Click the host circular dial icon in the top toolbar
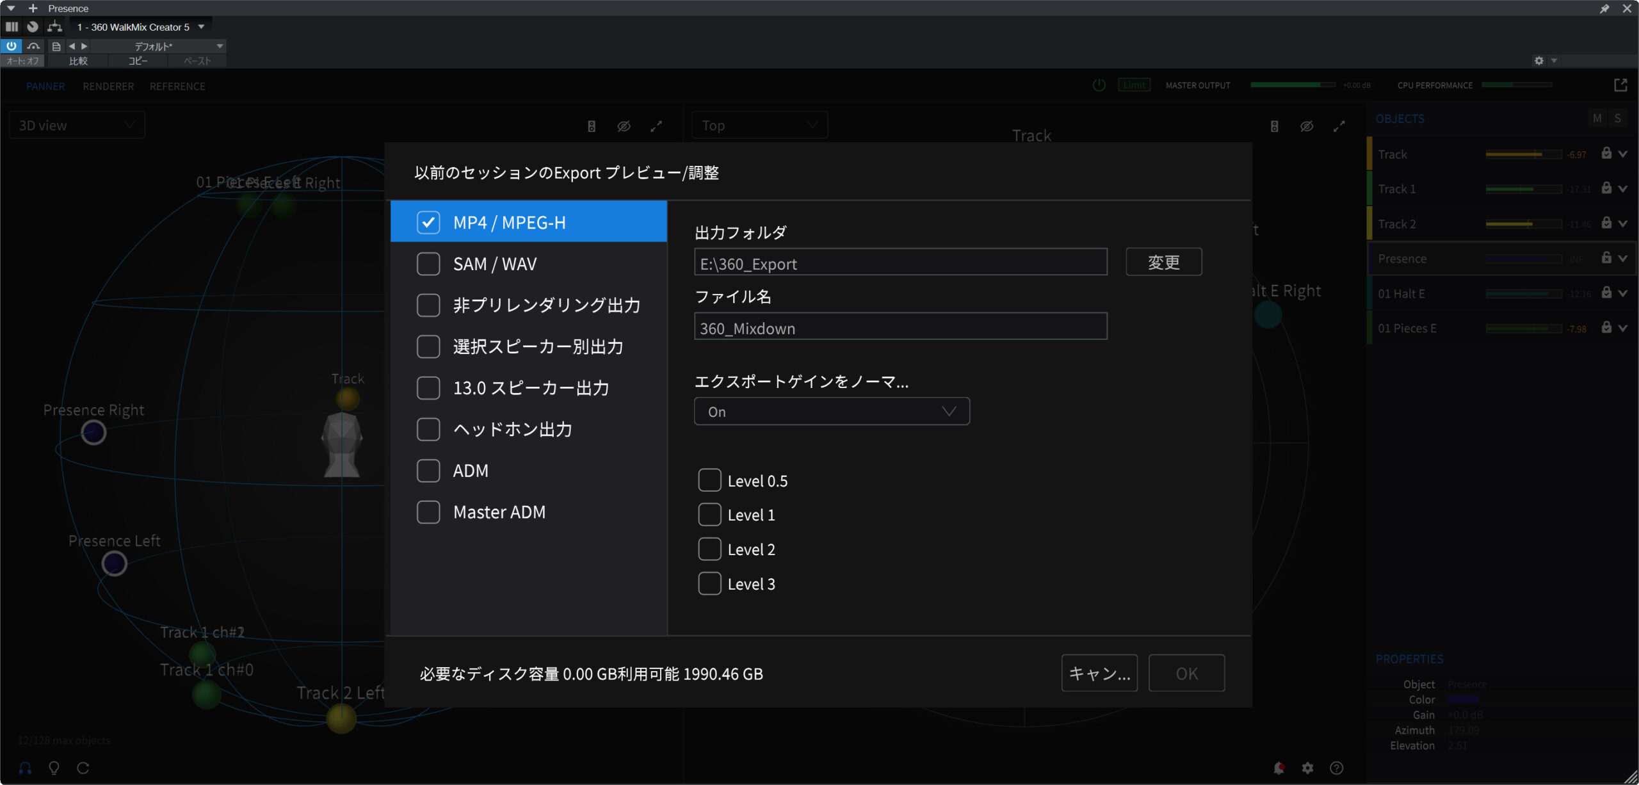 33,27
